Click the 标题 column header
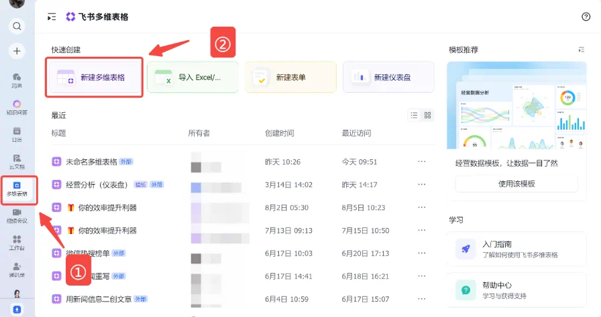 pyautogui.click(x=58, y=133)
